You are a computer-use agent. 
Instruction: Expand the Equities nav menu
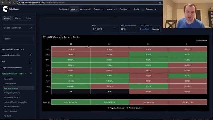pyautogui.click(x=125, y=9)
